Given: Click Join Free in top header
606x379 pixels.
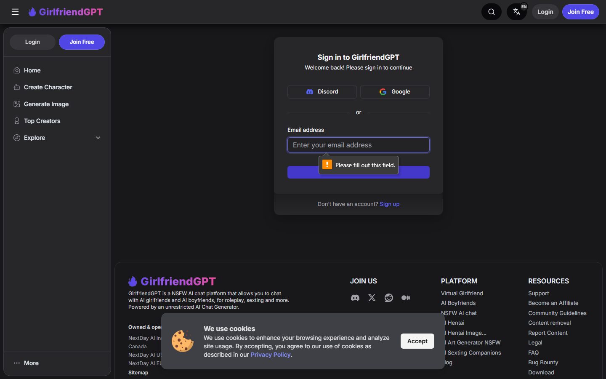Looking at the screenshot, I should (581, 12).
